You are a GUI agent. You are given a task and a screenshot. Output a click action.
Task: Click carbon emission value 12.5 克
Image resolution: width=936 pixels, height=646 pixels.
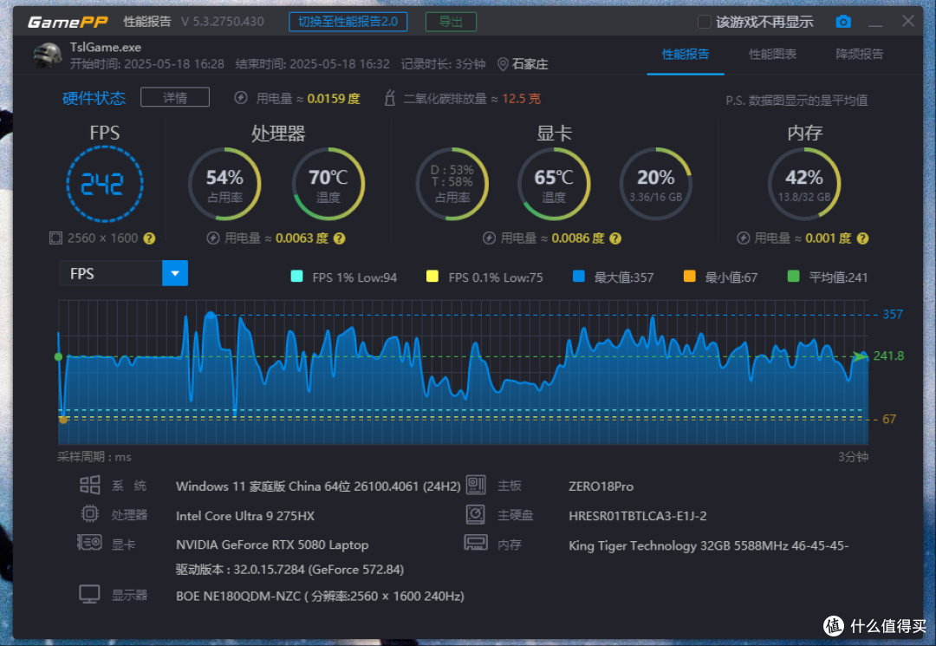(521, 99)
